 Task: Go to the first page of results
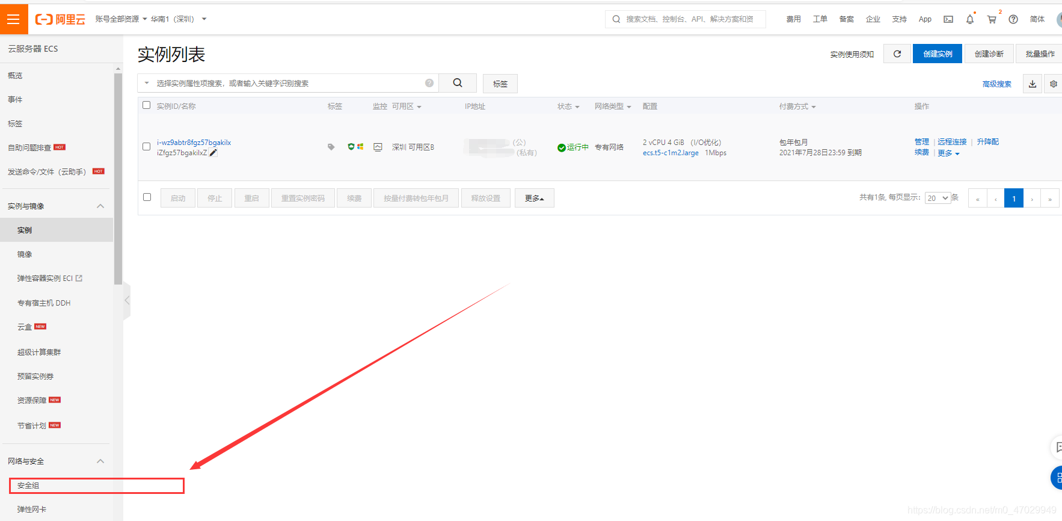click(977, 198)
